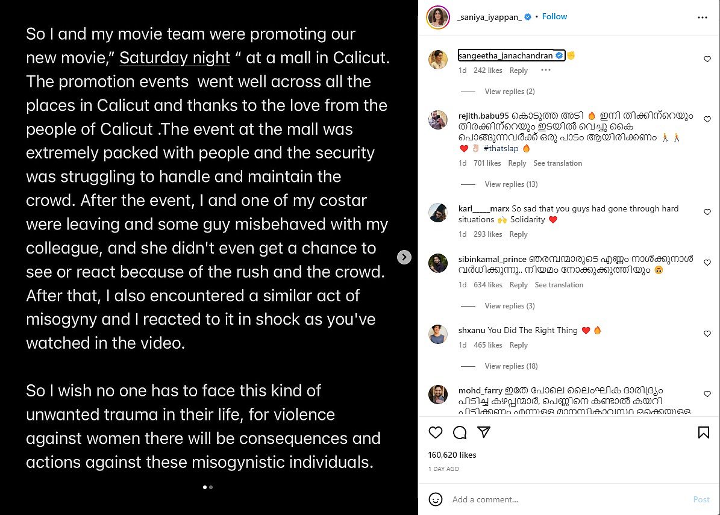Open the comment bubble icon
This screenshot has height=515, width=720.
tap(460, 432)
